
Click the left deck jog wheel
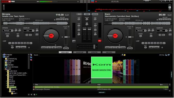click(51, 36)
